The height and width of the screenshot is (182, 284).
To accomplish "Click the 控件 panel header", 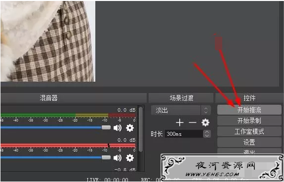I will 249,98.
